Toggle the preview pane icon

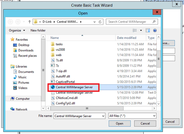(x=147, y=30)
